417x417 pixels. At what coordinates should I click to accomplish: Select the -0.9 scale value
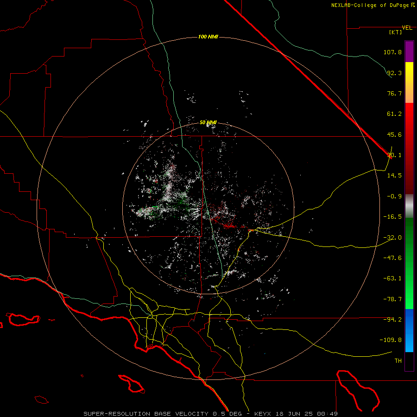(394, 196)
